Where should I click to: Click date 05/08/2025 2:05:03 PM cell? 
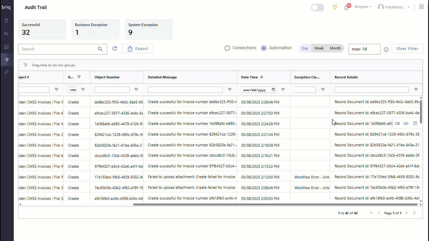[x=263, y=198]
